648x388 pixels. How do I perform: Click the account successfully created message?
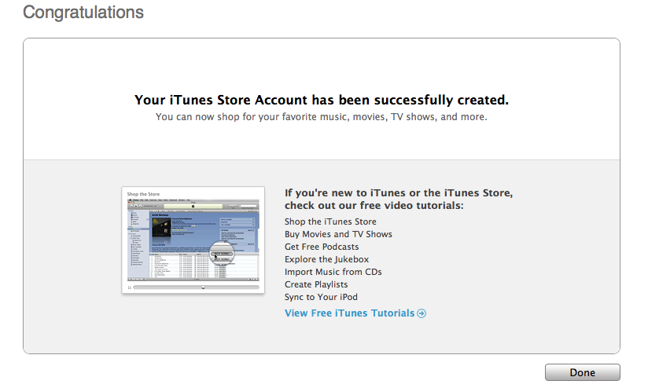pyautogui.click(x=322, y=101)
